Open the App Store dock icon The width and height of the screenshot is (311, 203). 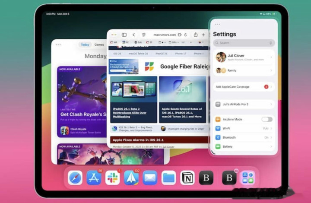(94, 178)
